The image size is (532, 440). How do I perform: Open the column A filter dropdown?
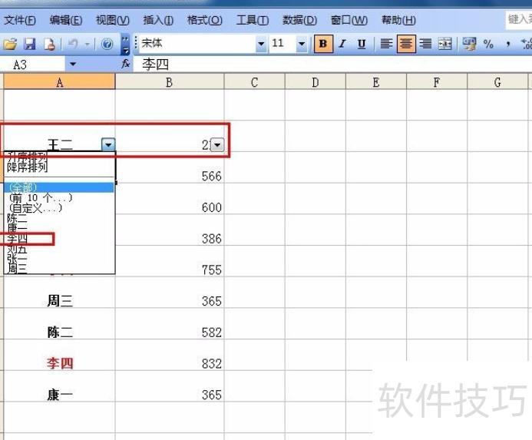coord(108,145)
